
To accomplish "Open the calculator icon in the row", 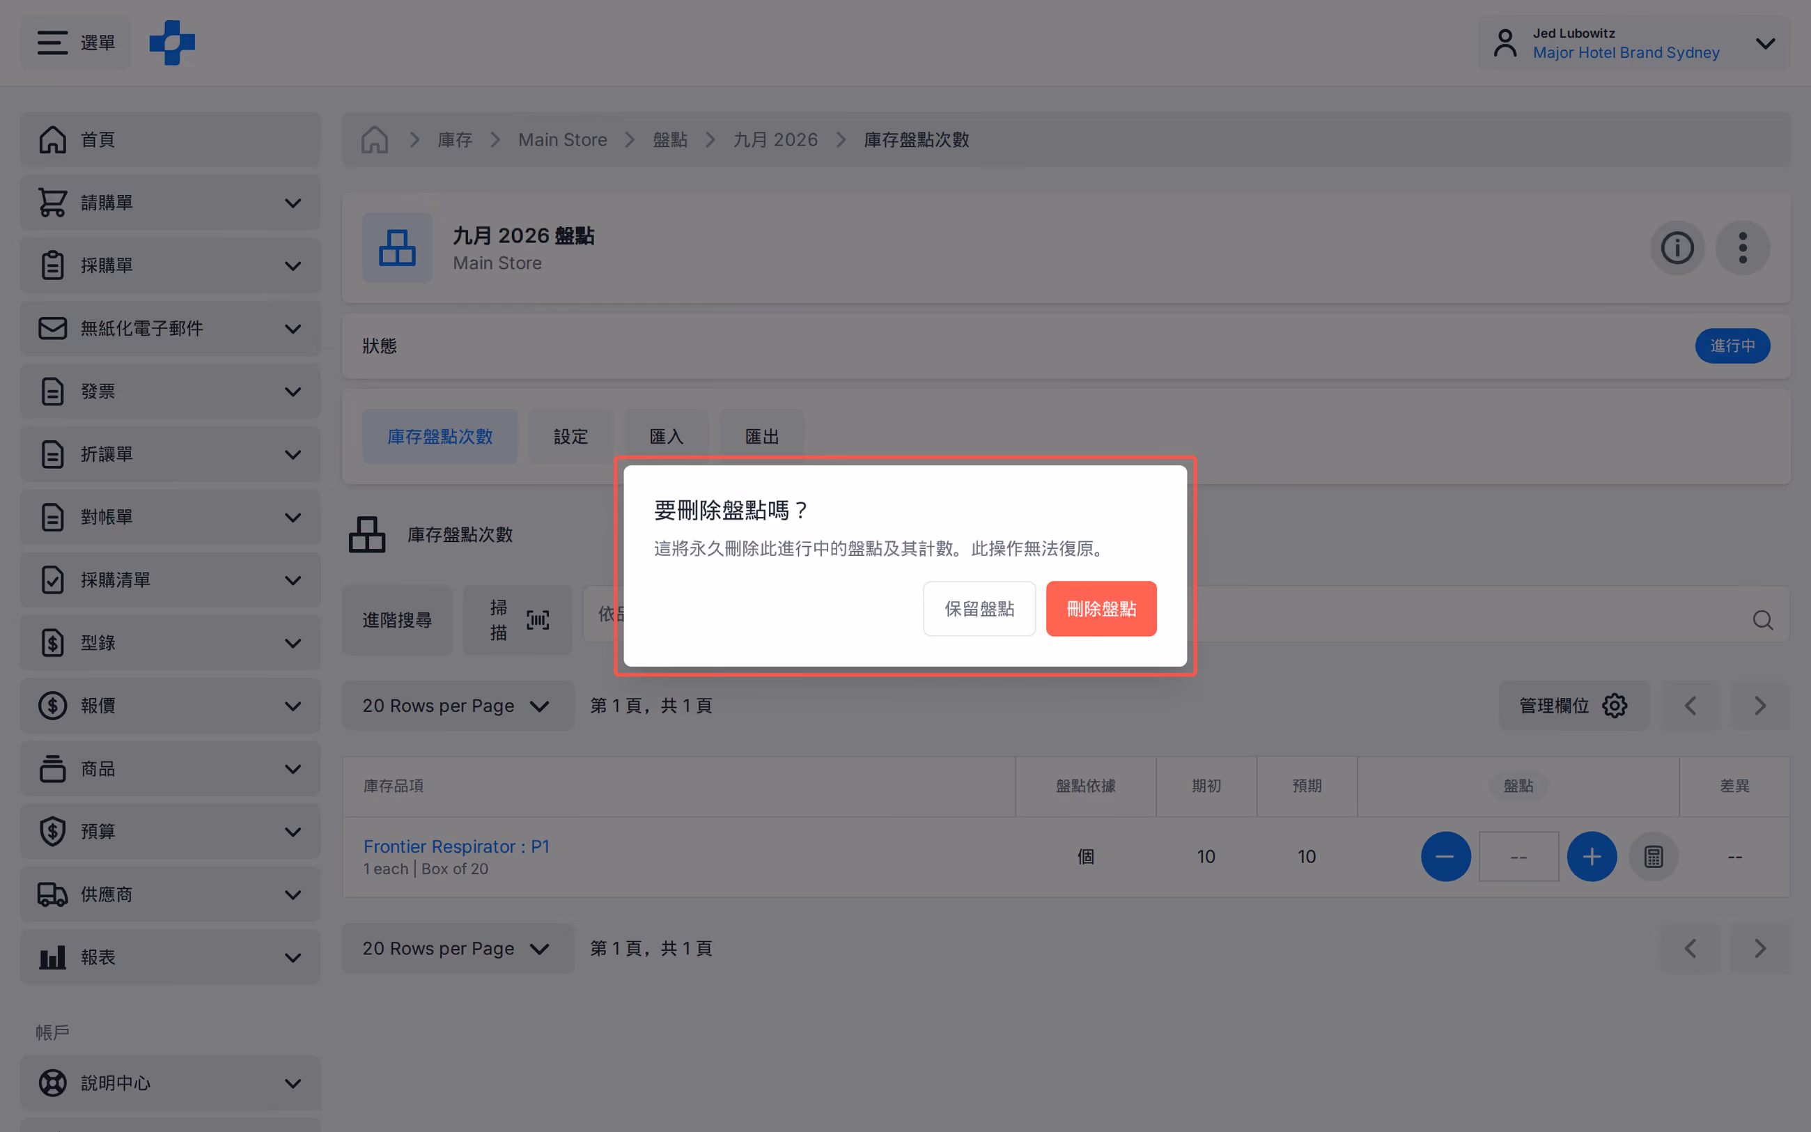I will (x=1653, y=856).
